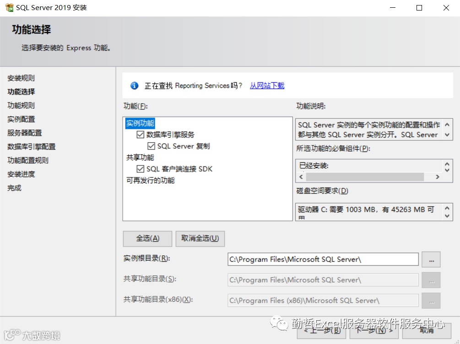Image resolution: width=460 pixels, height=344 pixels.
Task: Select 服务器配置 step in sidebar
Action: point(24,133)
